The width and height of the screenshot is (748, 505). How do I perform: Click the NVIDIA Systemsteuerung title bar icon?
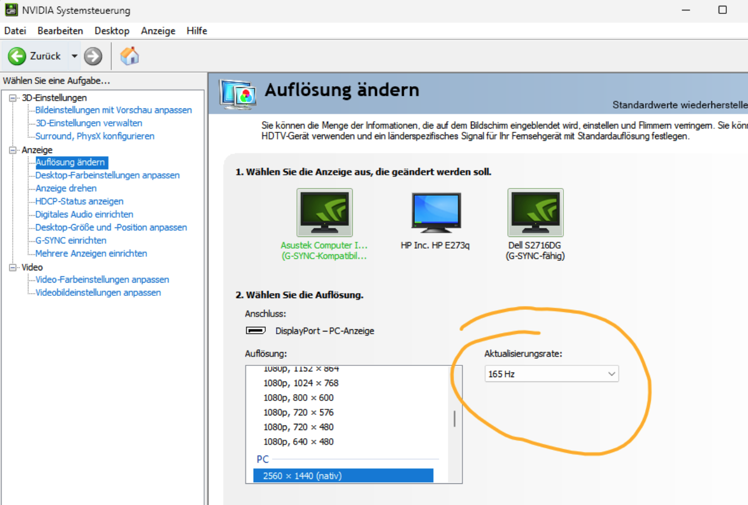pyautogui.click(x=11, y=9)
